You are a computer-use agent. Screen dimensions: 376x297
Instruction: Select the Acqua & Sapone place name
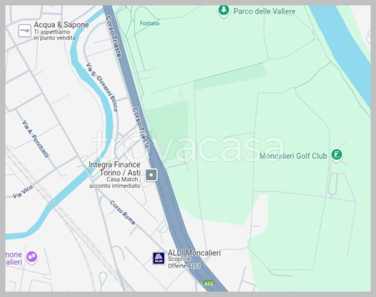click(62, 25)
